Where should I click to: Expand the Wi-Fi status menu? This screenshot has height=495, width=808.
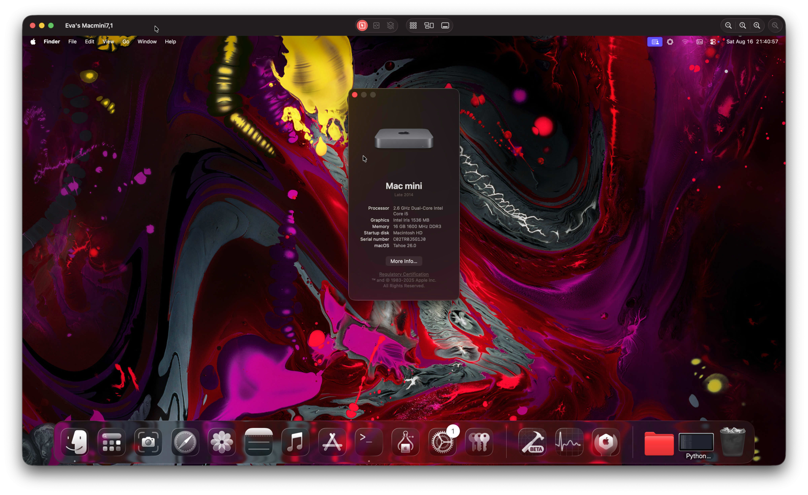685,42
